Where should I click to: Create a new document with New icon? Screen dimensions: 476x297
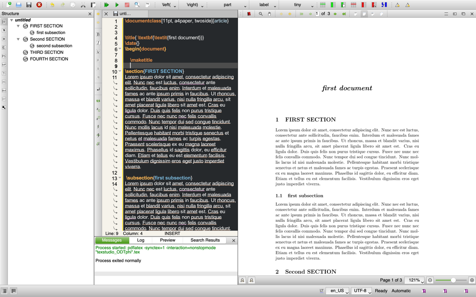[x=8, y=5]
